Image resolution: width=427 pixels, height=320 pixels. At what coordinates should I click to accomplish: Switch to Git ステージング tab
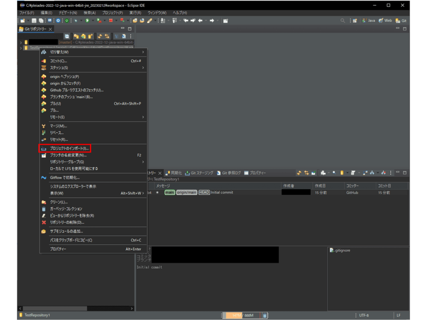[199, 173]
